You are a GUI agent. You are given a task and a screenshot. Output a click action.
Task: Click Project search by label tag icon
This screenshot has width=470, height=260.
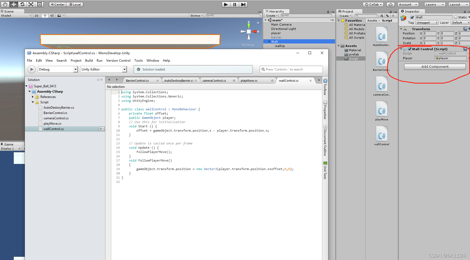(x=387, y=16)
